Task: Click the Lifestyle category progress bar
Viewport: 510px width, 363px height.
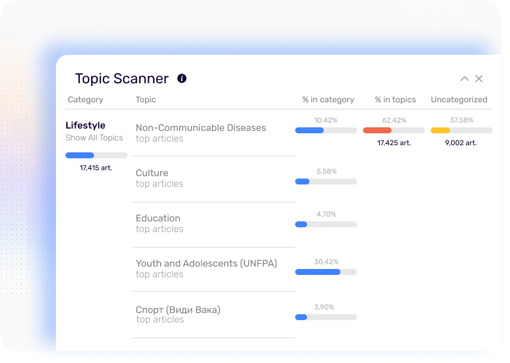Action: [x=96, y=155]
